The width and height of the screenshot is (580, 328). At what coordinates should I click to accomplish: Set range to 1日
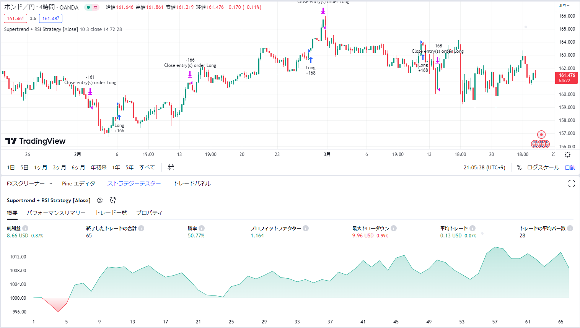point(11,167)
